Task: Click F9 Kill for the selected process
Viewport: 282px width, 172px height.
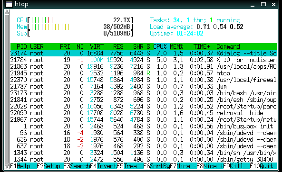Action: pyautogui.click(x=236, y=166)
